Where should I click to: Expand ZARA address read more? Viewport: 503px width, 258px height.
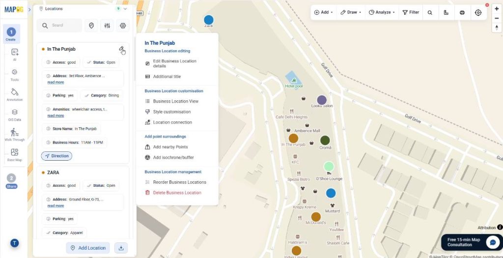[x=56, y=206]
